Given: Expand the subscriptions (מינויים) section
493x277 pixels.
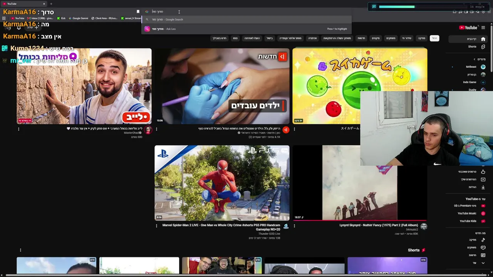Looking at the screenshot, I should 480,59.
